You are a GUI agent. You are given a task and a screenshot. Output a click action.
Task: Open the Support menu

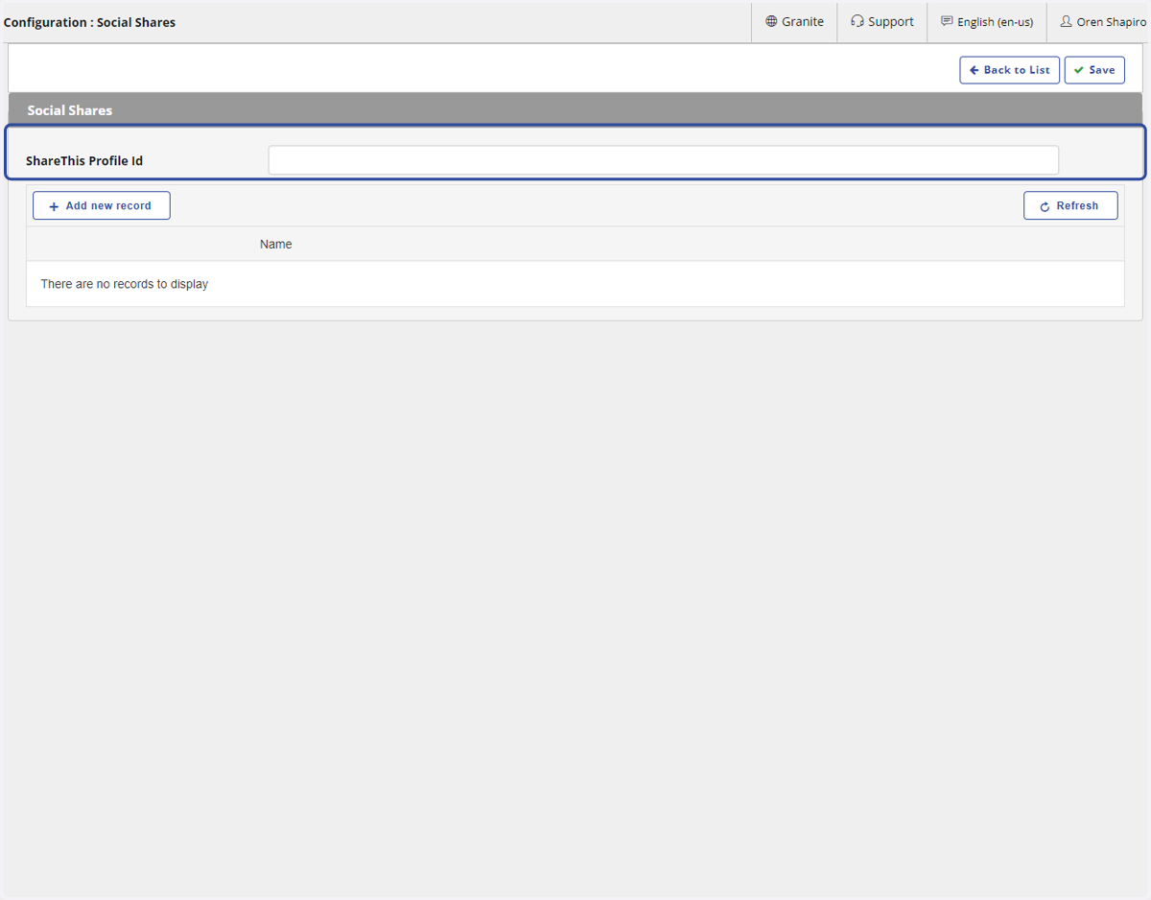(x=882, y=21)
